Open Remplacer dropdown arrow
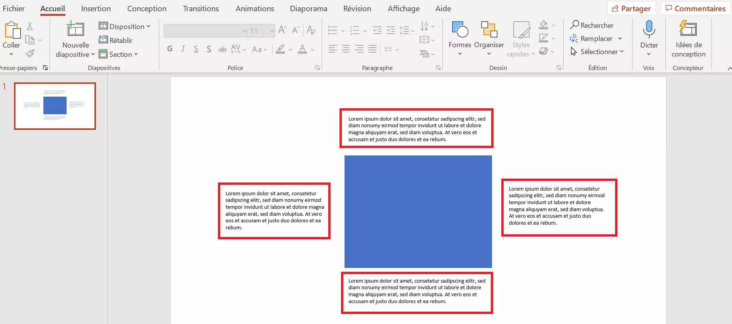732x324 pixels. 620,39
